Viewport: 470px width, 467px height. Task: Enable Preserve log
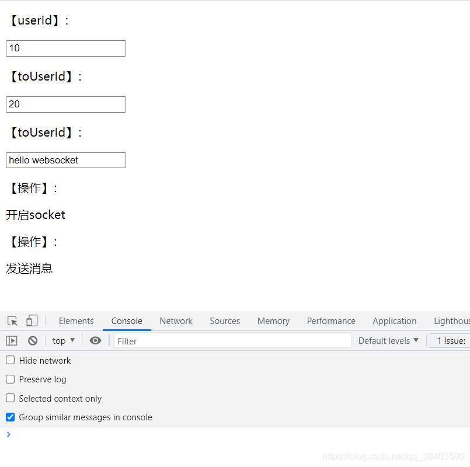[10, 379]
